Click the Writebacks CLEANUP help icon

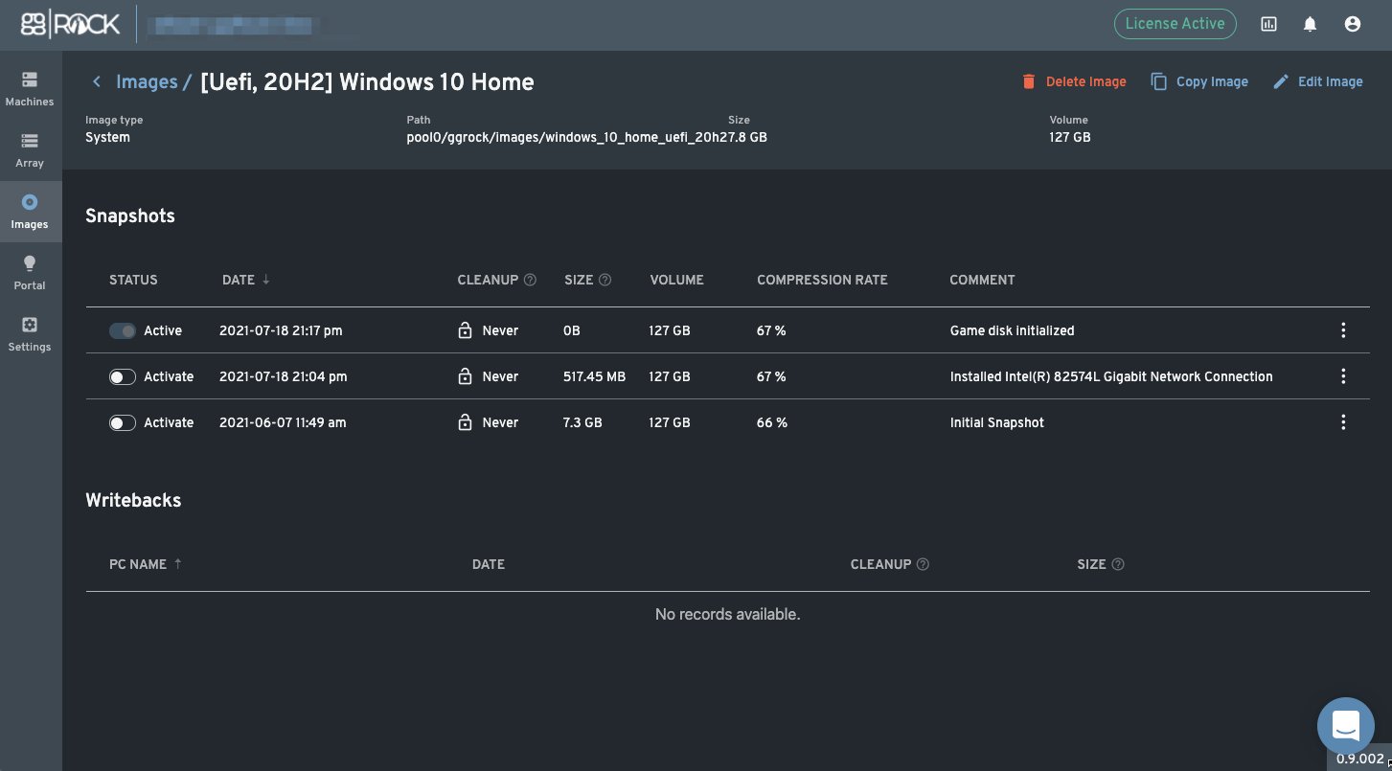tap(923, 564)
